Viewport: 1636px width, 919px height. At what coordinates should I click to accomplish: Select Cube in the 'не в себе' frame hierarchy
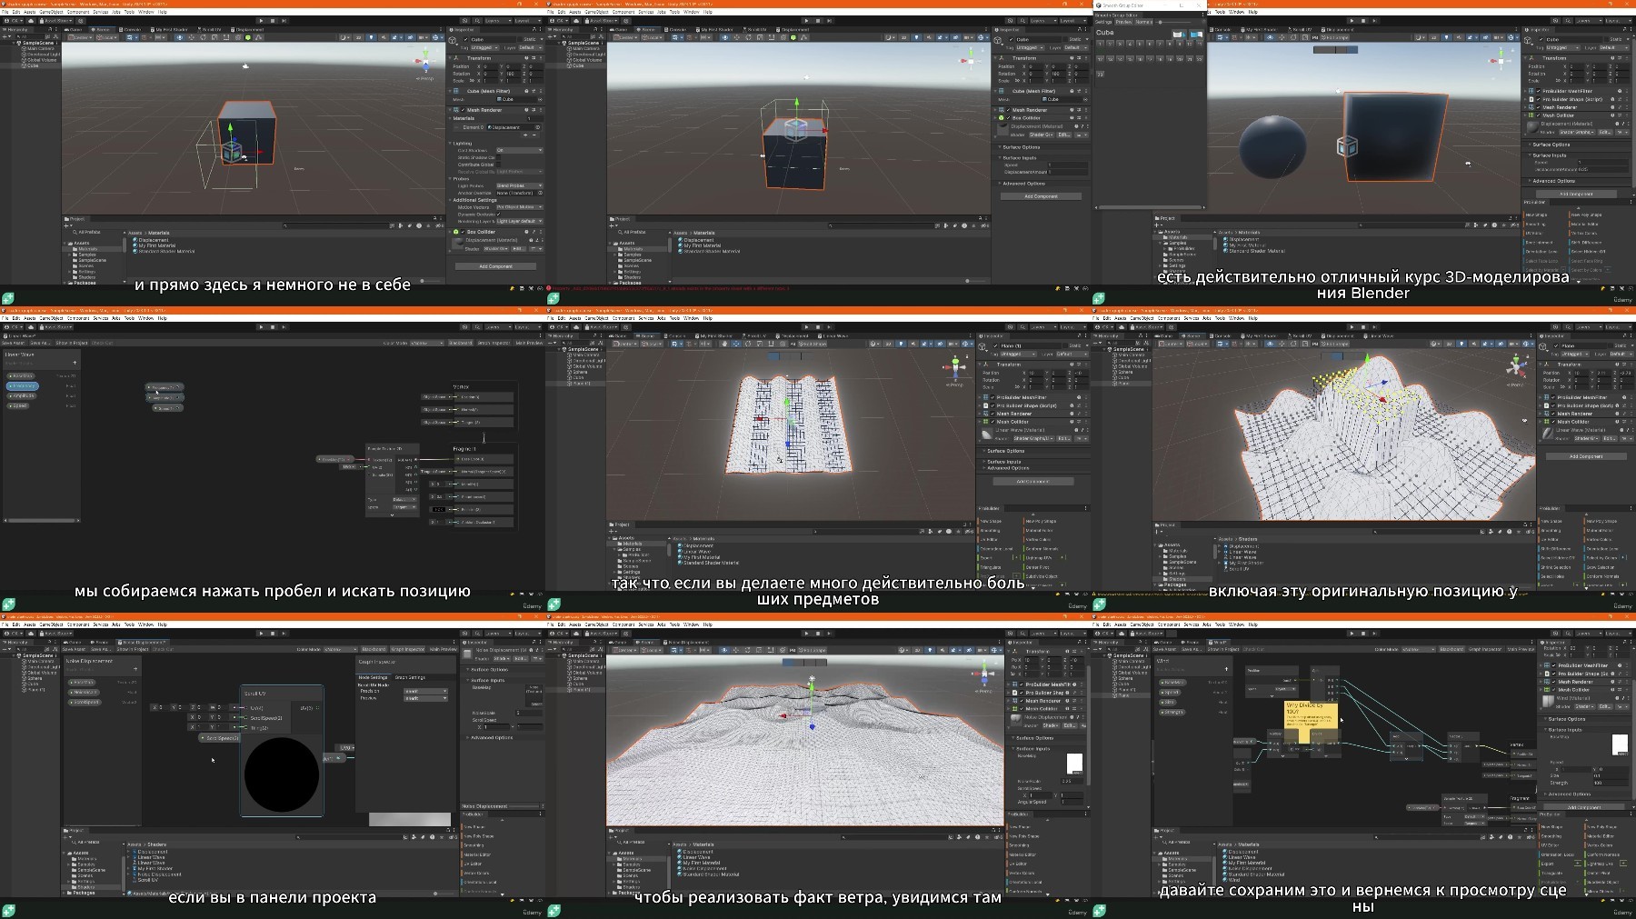(x=32, y=65)
